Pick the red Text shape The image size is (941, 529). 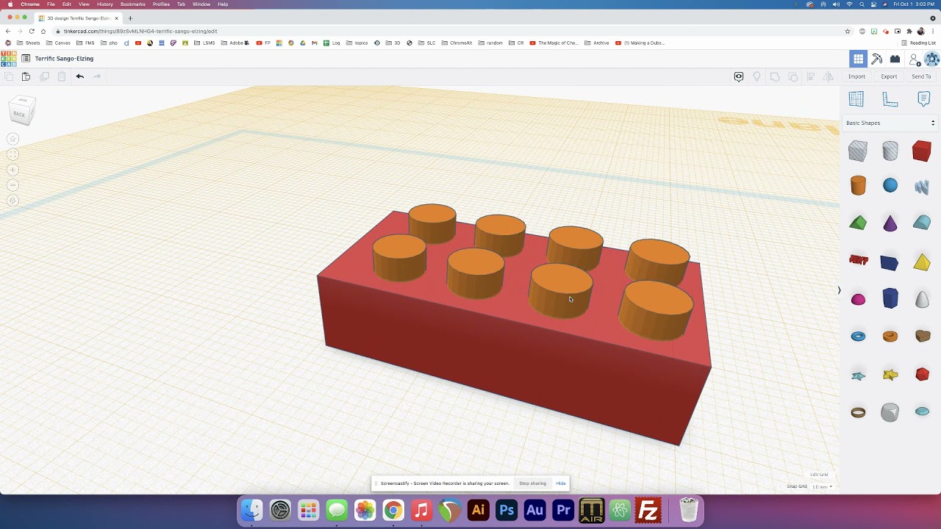[858, 260]
